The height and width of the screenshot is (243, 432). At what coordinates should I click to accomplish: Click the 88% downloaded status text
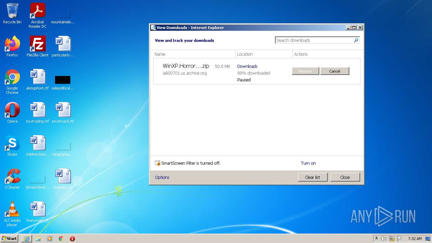[253, 73]
